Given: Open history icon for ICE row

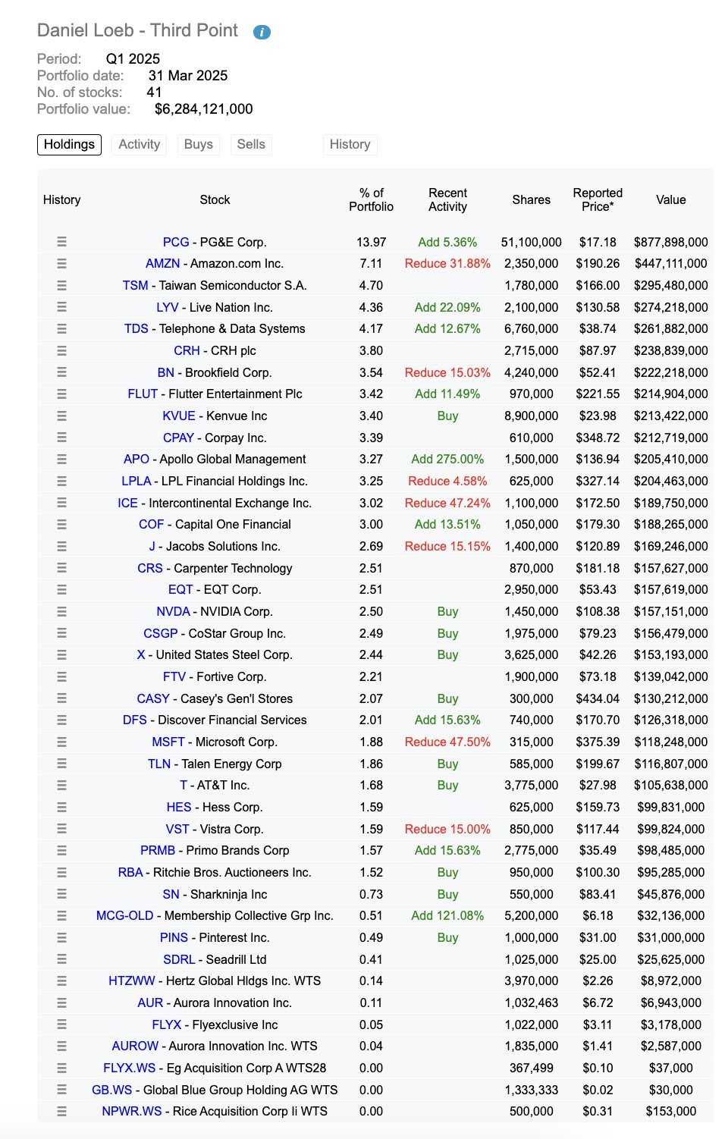Looking at the screenshot, I should [61, 503].
